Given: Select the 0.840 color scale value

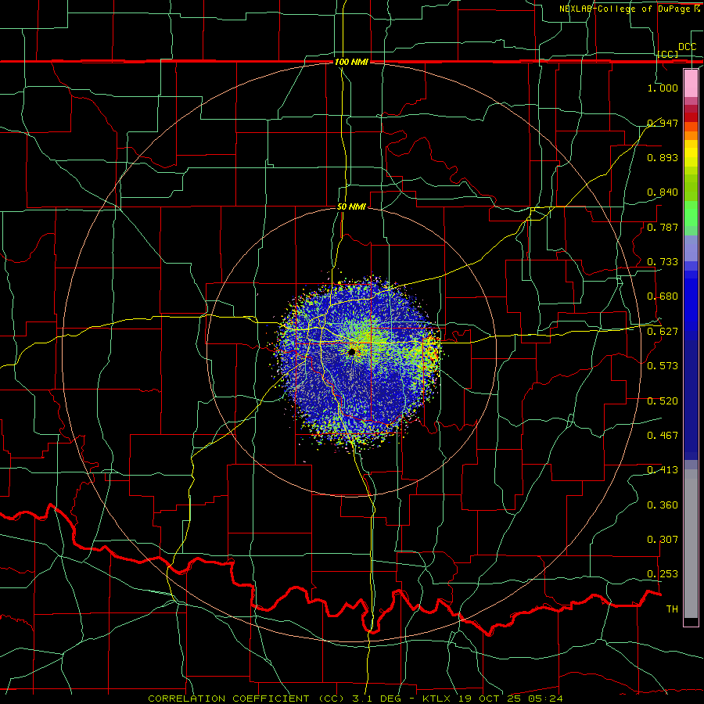Looking at the screenshot, I should click(x=663, y=192).
